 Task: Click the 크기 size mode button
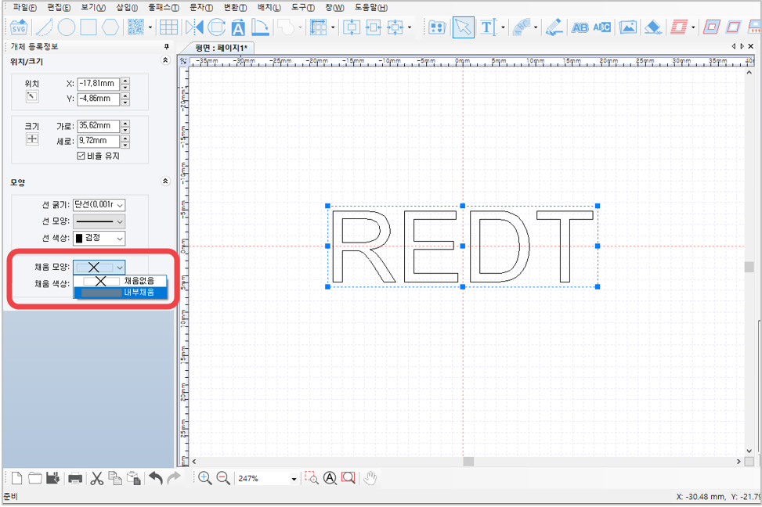31,139
